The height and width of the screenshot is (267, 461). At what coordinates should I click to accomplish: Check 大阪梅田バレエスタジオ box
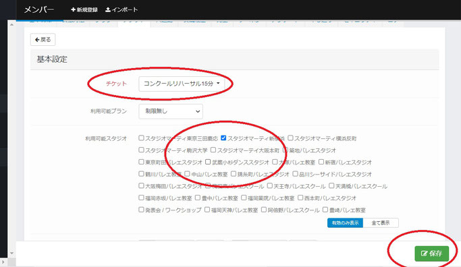142,185
